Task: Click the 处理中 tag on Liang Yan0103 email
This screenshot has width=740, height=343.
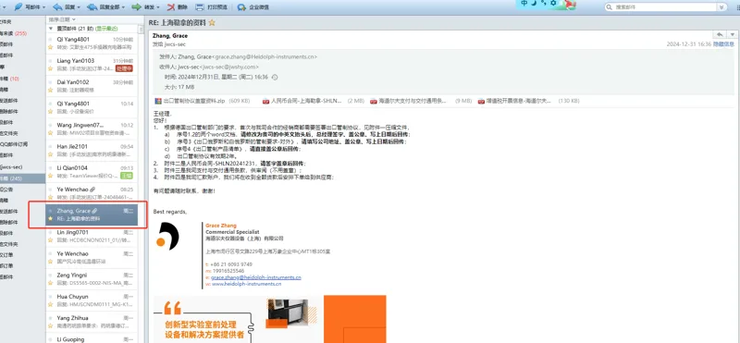Action: pyautogui.click(x=124, y=68)
